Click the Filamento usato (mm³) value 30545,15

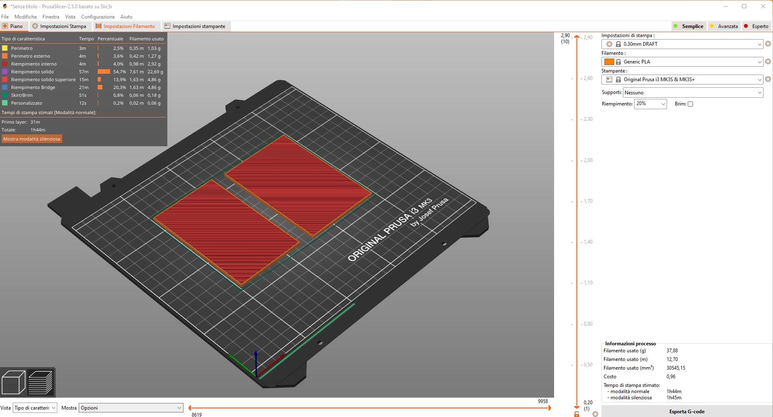tap(676, 368)
